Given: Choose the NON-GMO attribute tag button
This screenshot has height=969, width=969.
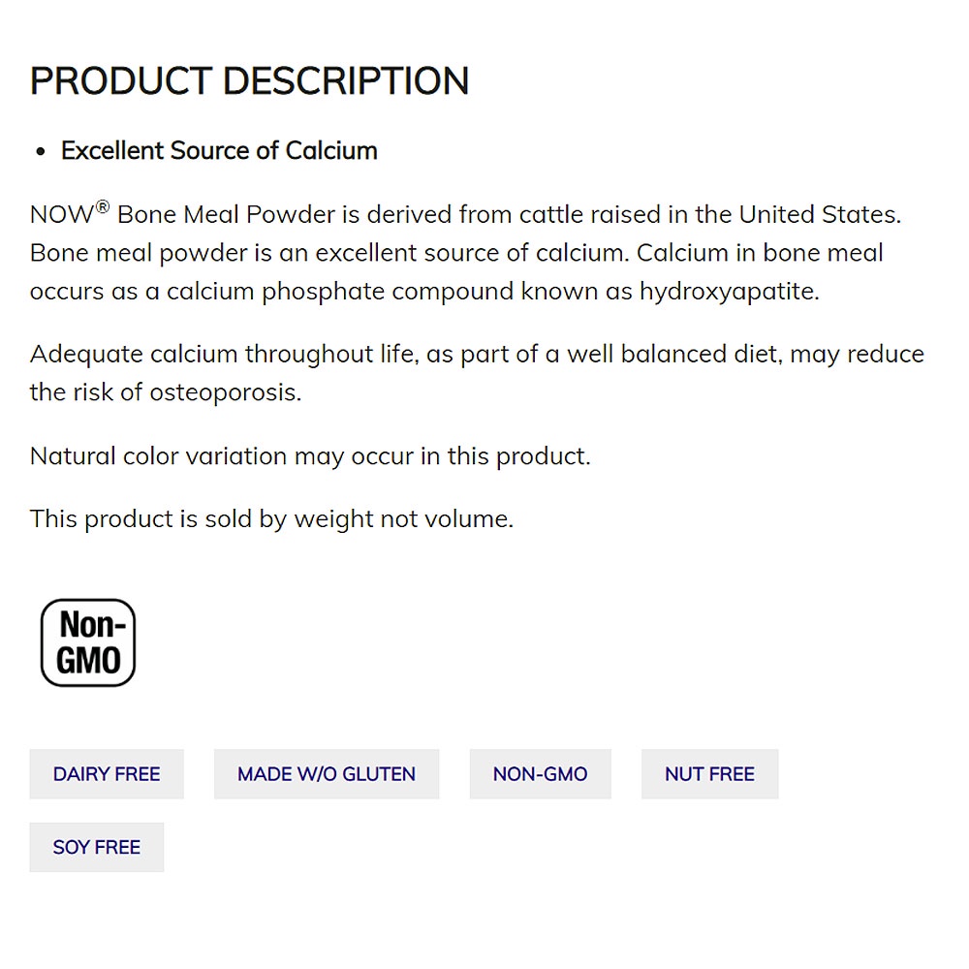Looking at the screenshot, I should click(x=540, y=774).
